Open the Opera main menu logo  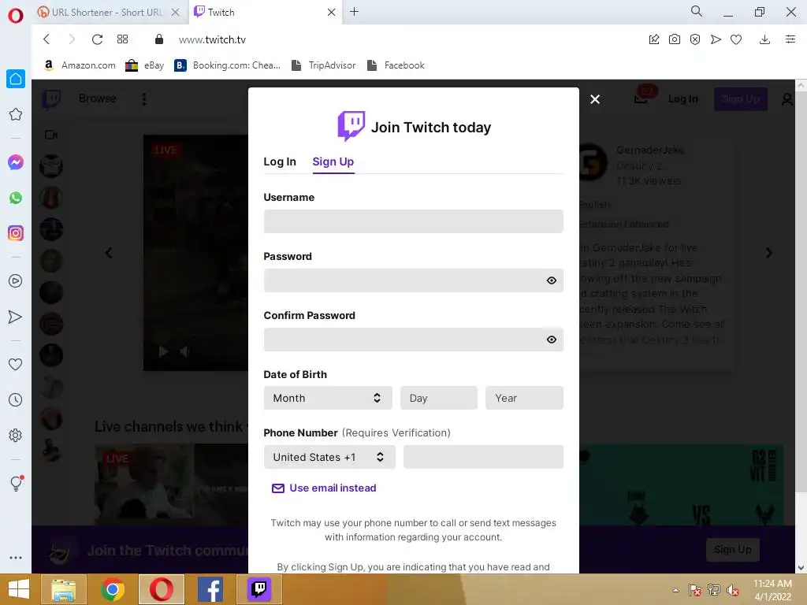16,16
